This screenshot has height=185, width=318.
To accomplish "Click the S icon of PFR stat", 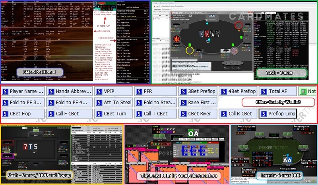I will 138,92.
